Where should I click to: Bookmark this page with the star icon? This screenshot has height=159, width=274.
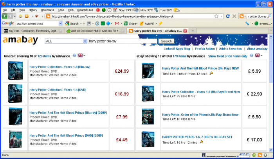point(216,16)
